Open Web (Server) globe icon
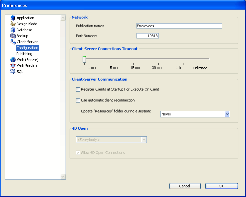The width and height of the screenshot is (246, 197). coord(13,60)
